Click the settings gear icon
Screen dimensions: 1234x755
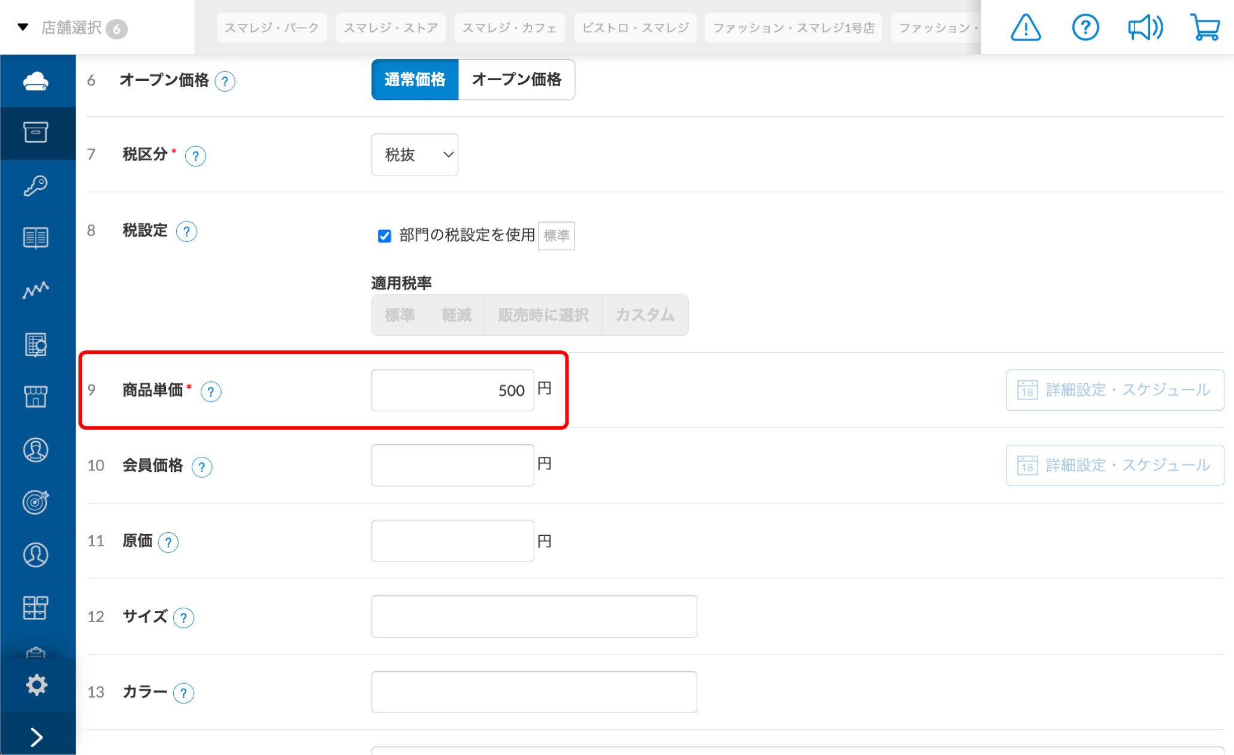point(37,684)
